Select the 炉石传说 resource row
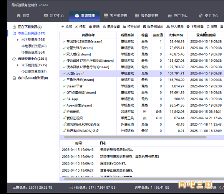 pyautogui.click(x=141, y=112)
